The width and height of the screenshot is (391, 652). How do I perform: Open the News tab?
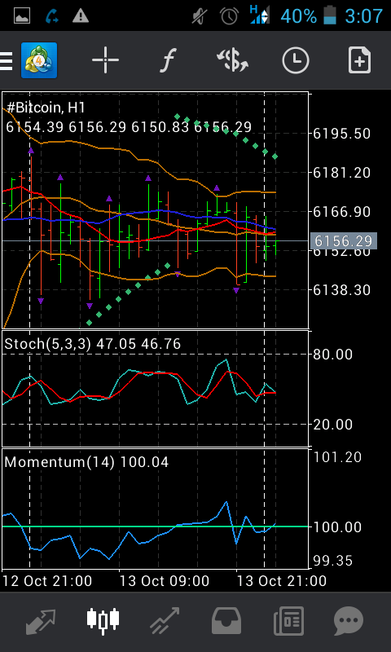(x=288, y=622)
